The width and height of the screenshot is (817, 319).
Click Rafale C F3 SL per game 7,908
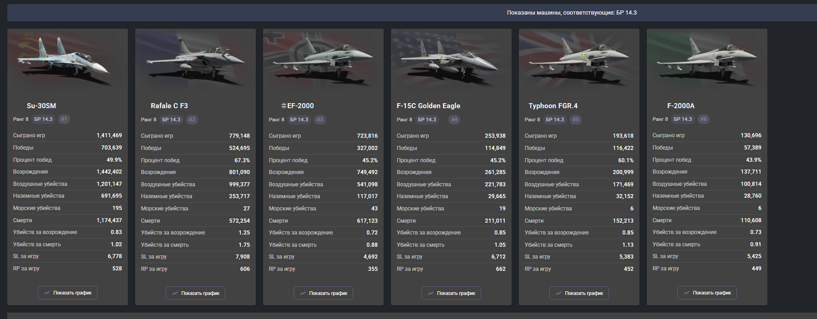click(243, 257)
